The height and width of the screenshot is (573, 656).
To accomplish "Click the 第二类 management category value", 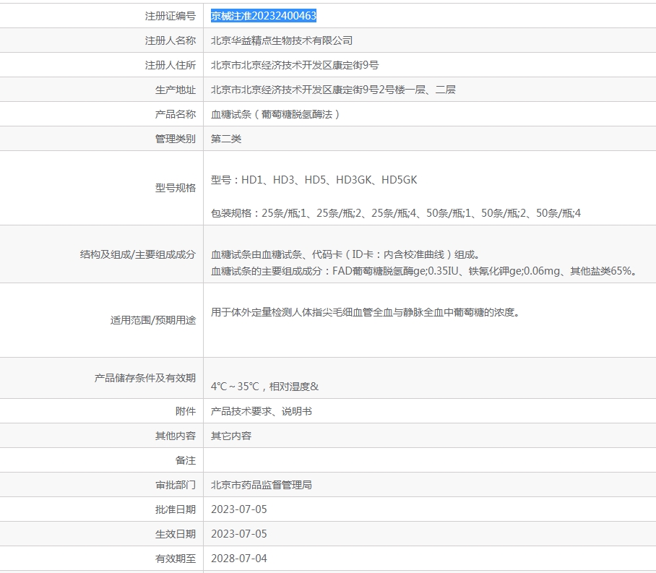I will [226, 139].
